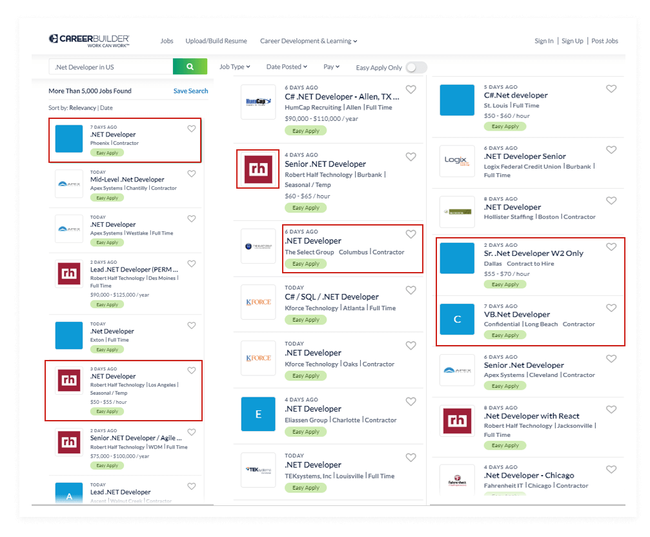
Task: Click the Robert Half logo on Burbank job
Action: click(258, 169)
